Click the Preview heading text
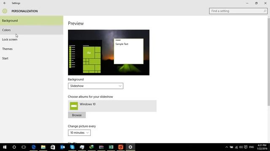The width and height of the screenshot is (270, 151). click(76, 23)
